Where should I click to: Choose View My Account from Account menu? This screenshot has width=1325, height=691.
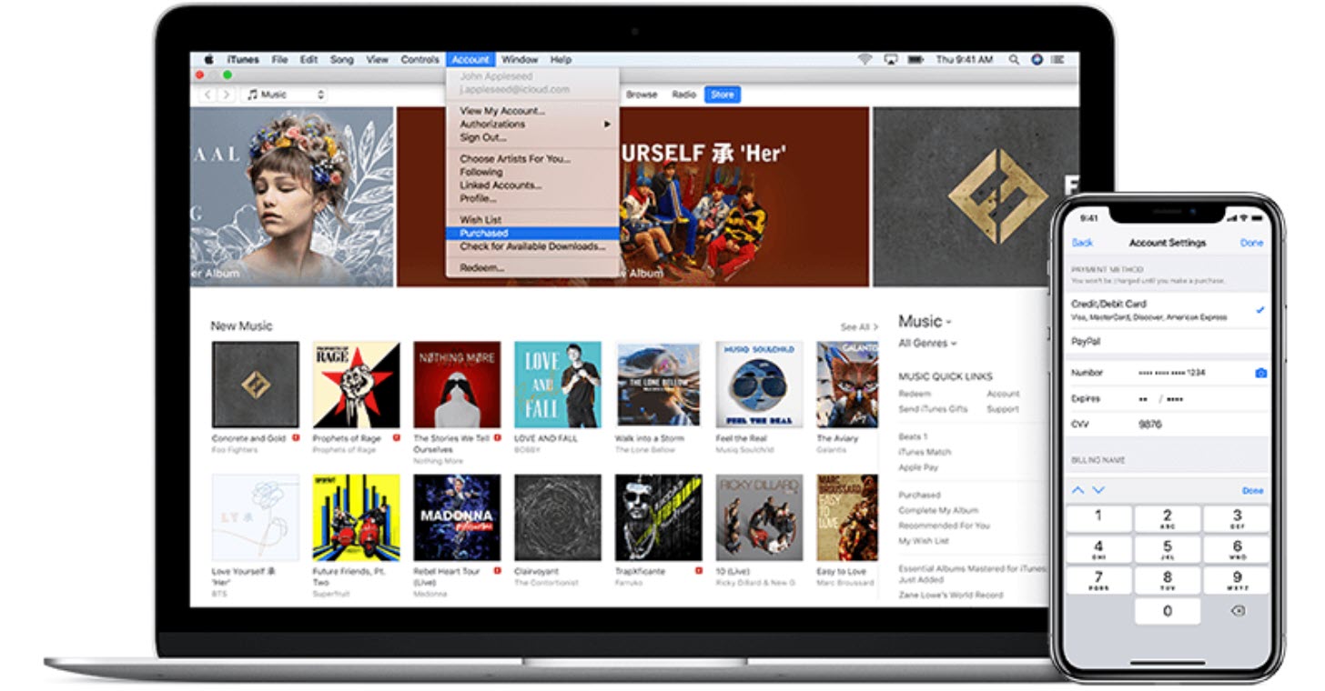532,111
